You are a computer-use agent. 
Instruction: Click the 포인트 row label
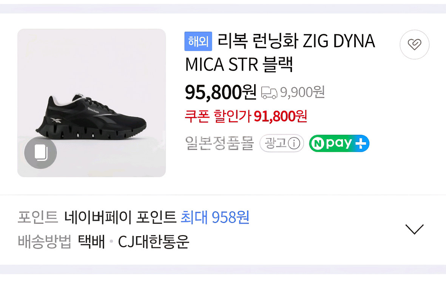click(38, 217)
